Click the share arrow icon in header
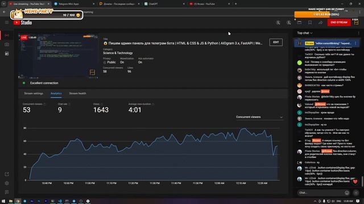Viewport: 364px width, 204px height. click(x=320, y=23)
